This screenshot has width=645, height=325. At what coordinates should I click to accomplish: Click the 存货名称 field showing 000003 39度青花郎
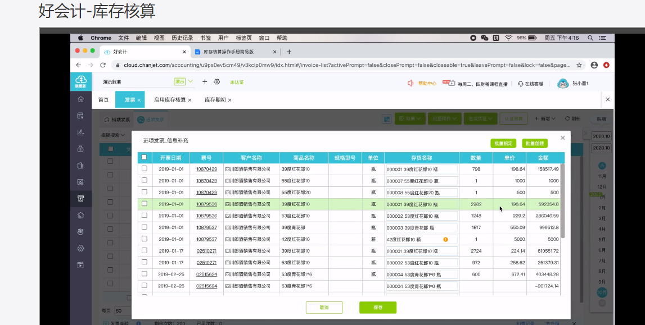422,227
